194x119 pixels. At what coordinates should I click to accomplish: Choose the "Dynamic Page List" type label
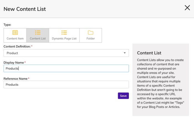tap(64, 39)
